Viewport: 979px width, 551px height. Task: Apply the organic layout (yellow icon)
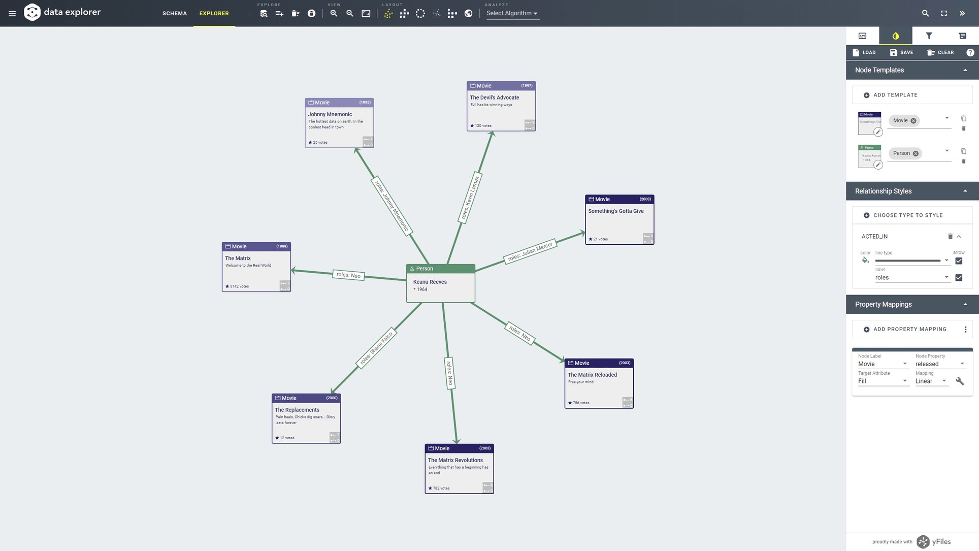(388, 14)
